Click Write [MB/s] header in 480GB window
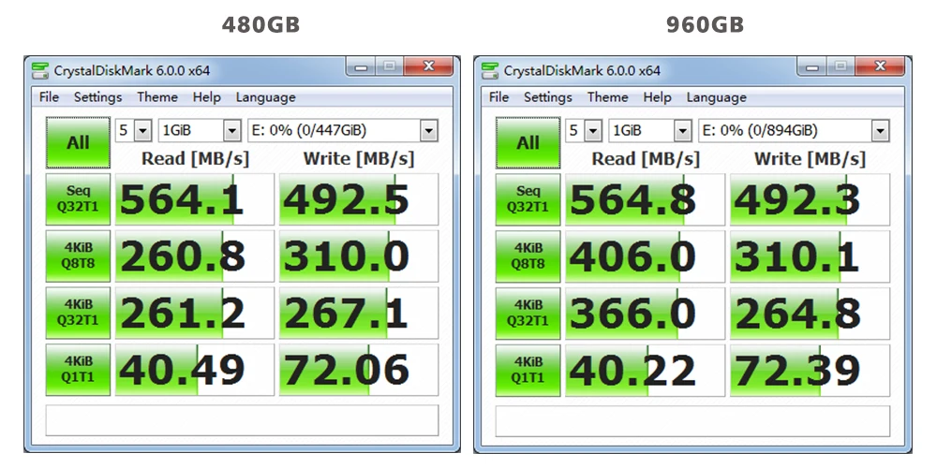 tap(359, 159)
